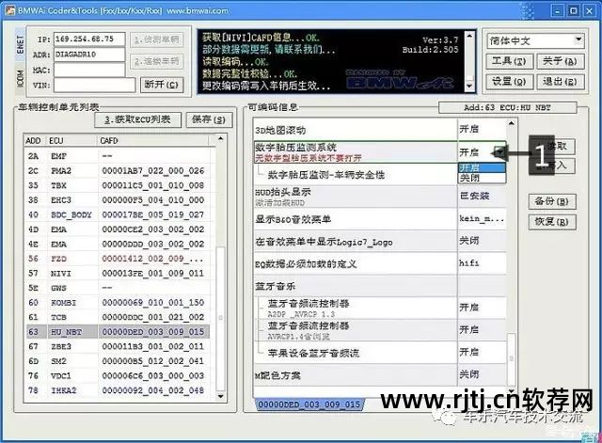
Task: Click the VIN input field
Action: click(94, 85)
